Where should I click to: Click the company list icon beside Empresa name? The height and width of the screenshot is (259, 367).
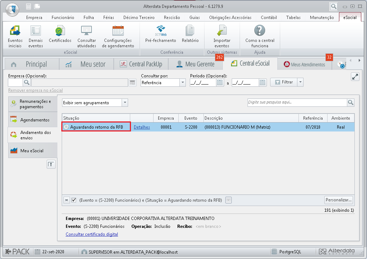tap(132, 82)
